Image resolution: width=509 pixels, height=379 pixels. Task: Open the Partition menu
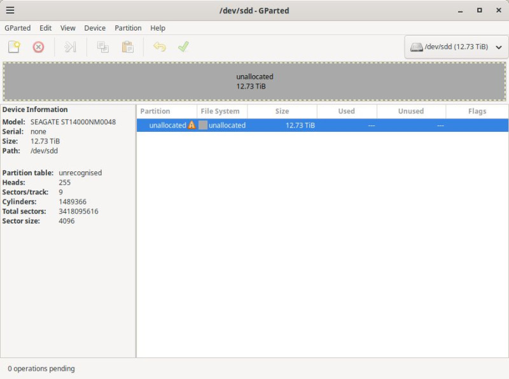click(128, 28)
